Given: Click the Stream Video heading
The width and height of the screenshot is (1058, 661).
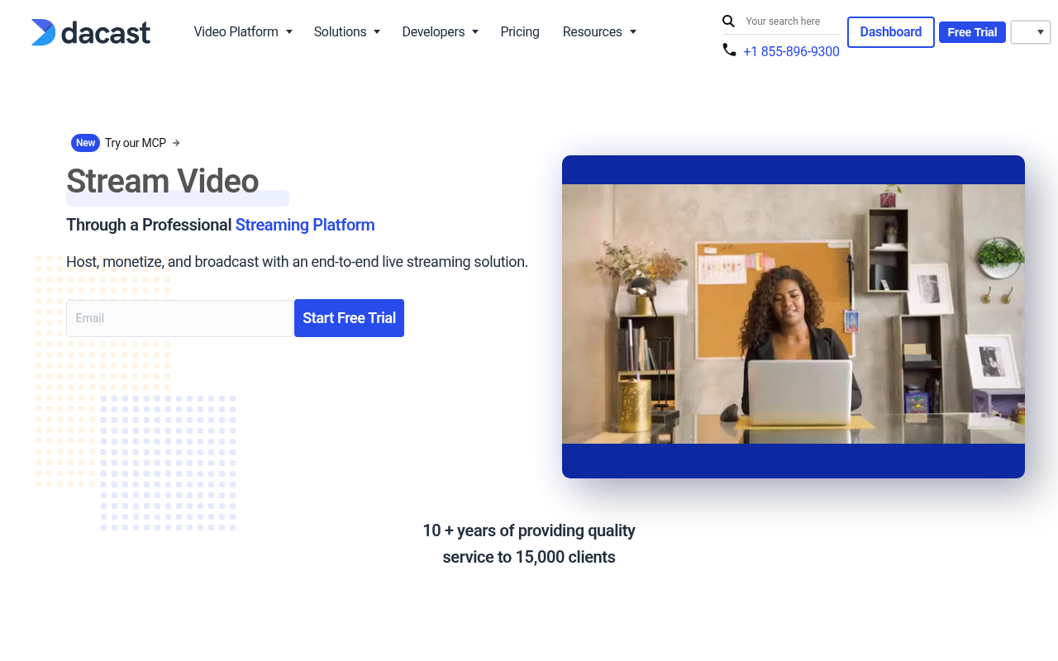Looking at the screenshot, I should pyautogui.click(x=163, y=181).
